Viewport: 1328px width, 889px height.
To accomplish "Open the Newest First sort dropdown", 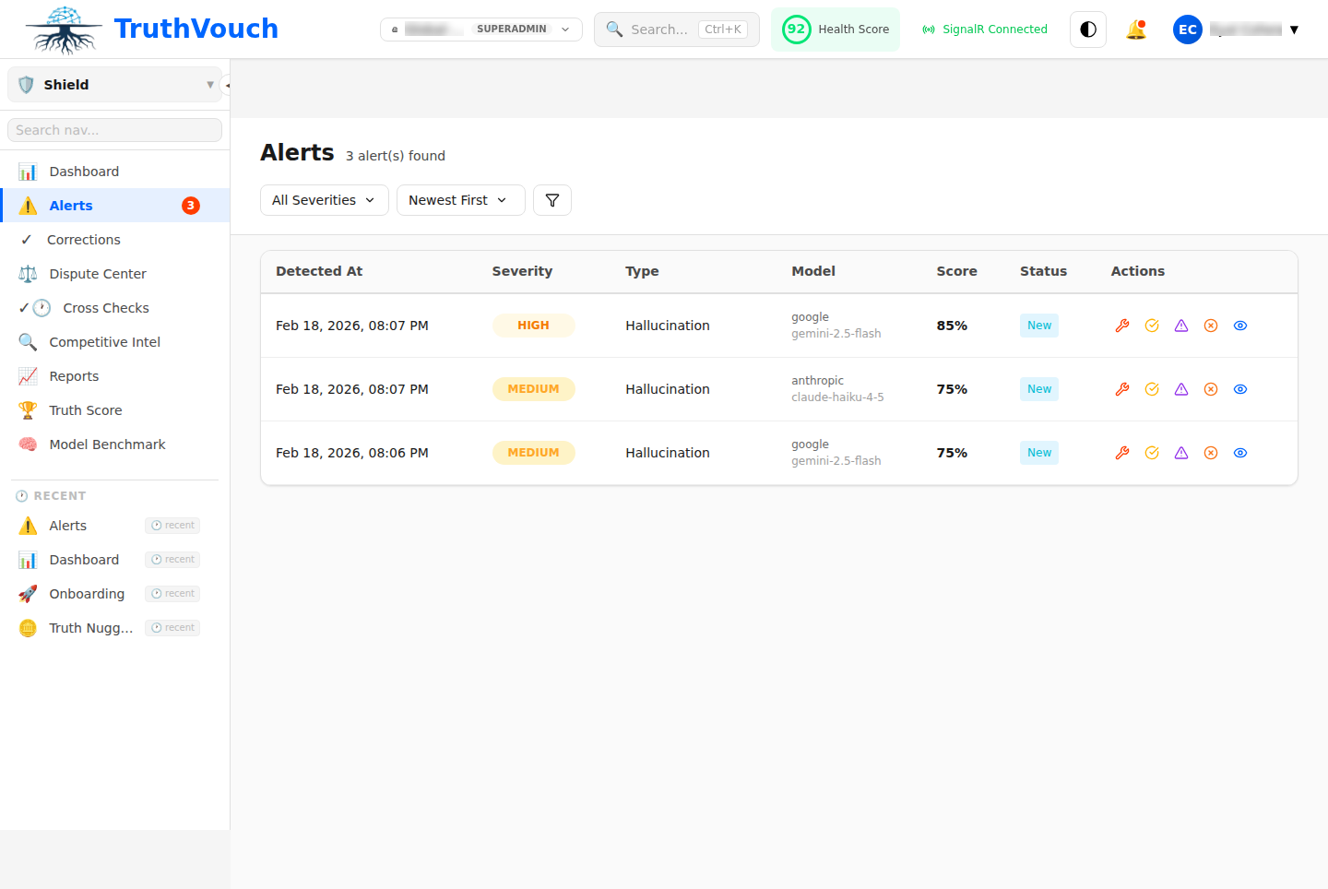I will pyautogui.click(x=460, y=200).
